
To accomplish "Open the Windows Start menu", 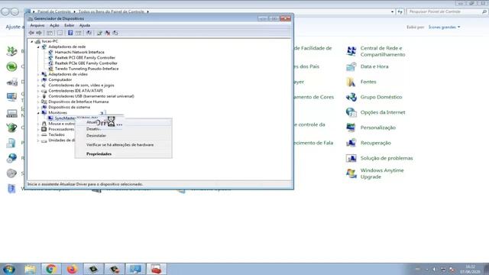I will pos(8,269).
